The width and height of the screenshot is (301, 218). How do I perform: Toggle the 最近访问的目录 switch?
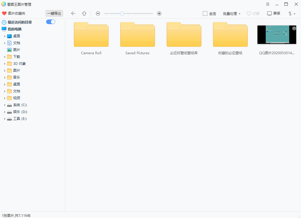pos(51,22)
